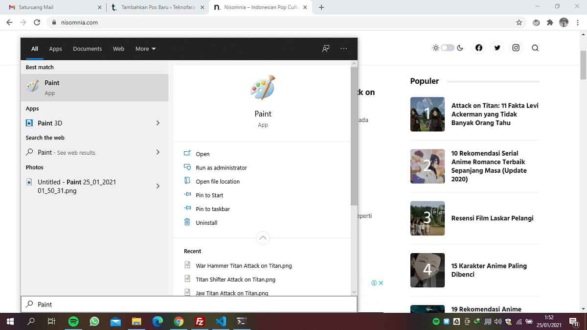Image resolution: width=587 pixels, height=330 pixels.
Task: Open Google Chrome from the taskbar
Action: click(179, 322)
